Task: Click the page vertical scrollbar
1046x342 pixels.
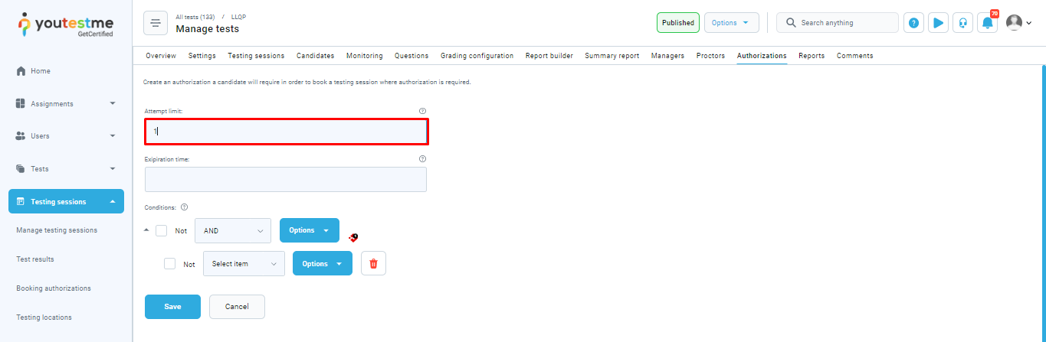Action: (x=1043, y=203)
